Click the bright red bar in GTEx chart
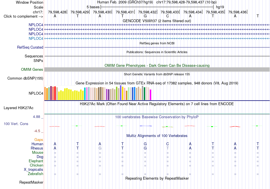 [x=55, y=93]
